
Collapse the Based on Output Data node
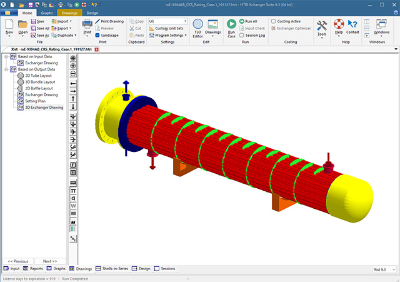point(6,69)
